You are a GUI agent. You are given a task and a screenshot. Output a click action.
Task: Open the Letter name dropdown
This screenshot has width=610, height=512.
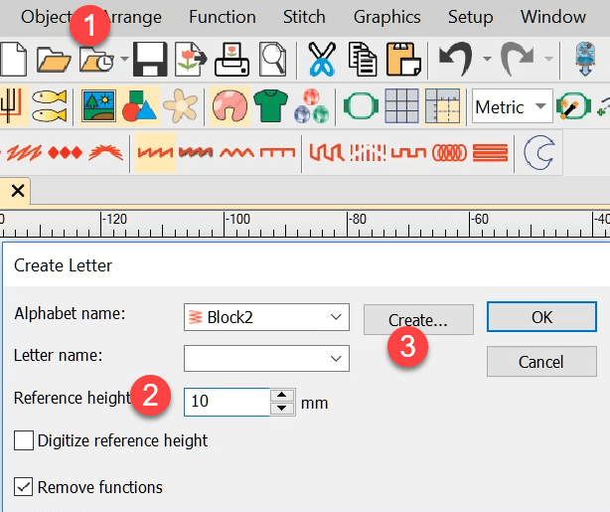[334, 357]
